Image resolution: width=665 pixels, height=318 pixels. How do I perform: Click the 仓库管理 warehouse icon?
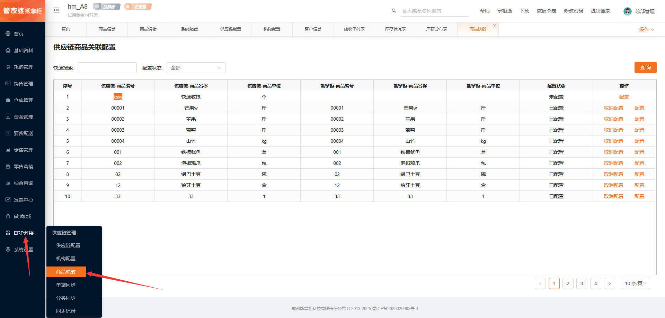8,100
